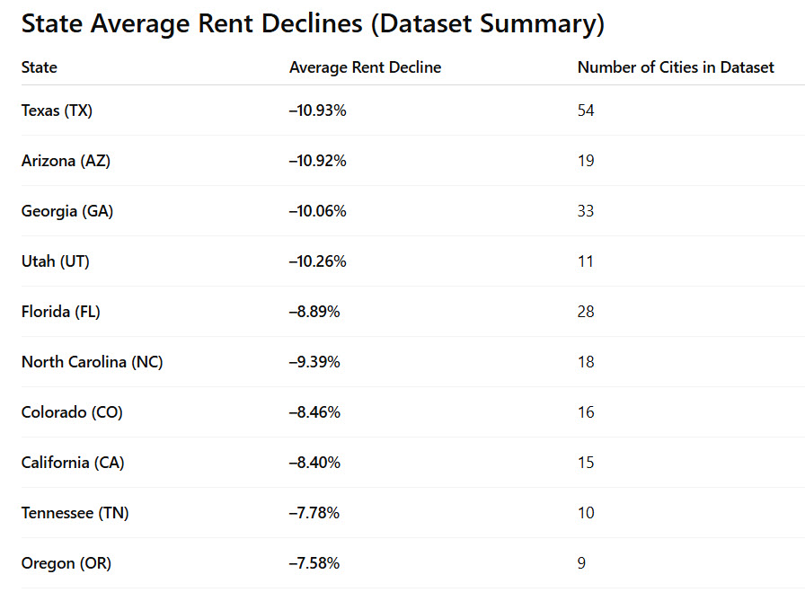
Task: Click the "State" column header
Action: (x=40, y=67)
